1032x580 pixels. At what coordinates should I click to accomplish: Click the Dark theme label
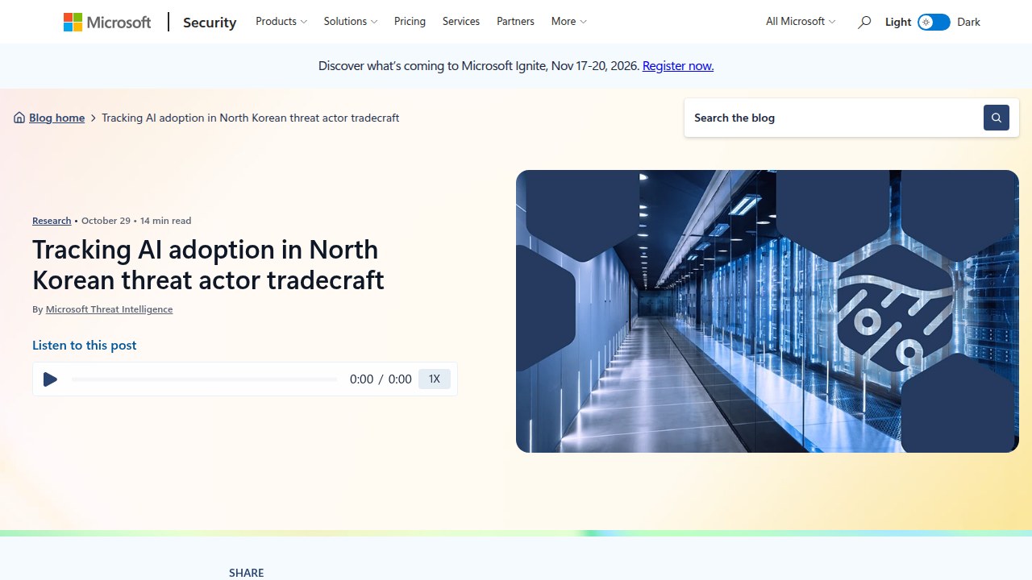pyautogui.click(x=969, y=23)
